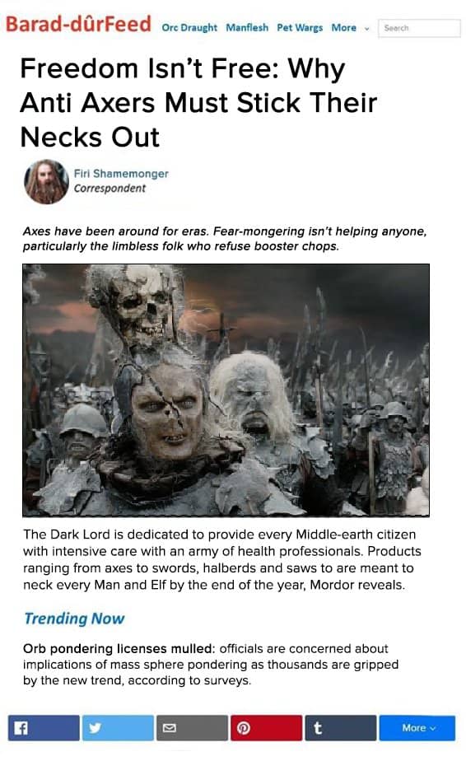Share the article on Twitter

coord(118,727)
